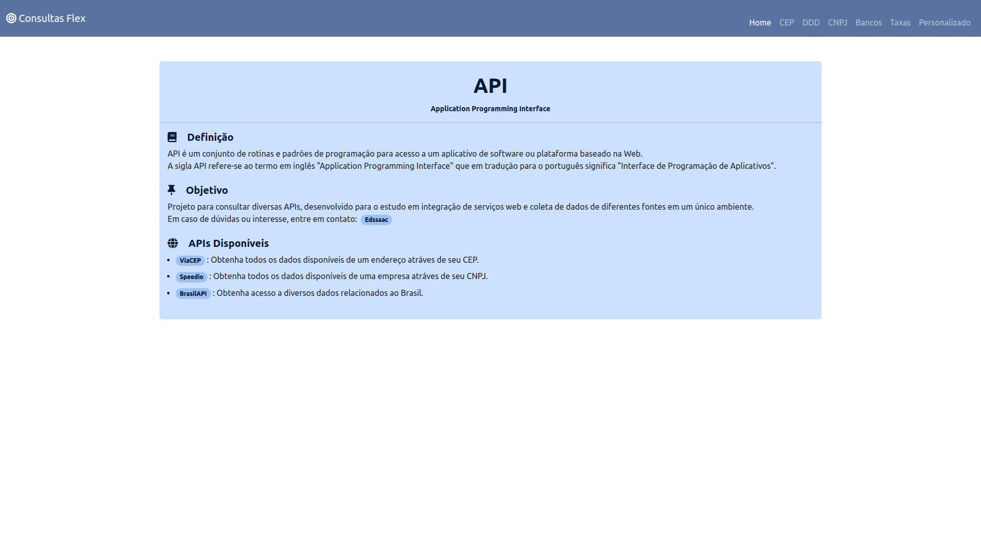Open the Home navigation item
Screen dimensions: 981x551
click(x=760, y=22)
